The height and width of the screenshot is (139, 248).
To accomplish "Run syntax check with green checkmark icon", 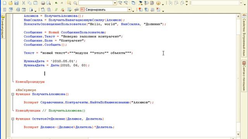I will [x=69, y=10].
